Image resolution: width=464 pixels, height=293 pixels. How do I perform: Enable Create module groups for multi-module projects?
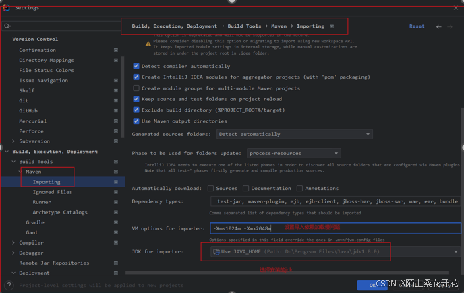[x=136, y=88]
